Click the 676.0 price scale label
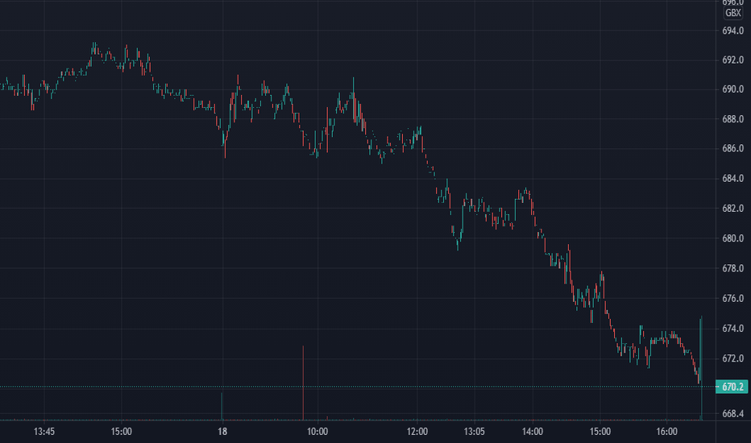Image resolution: width=751 pixels, height=443 pixels. (x=732, y=298)
